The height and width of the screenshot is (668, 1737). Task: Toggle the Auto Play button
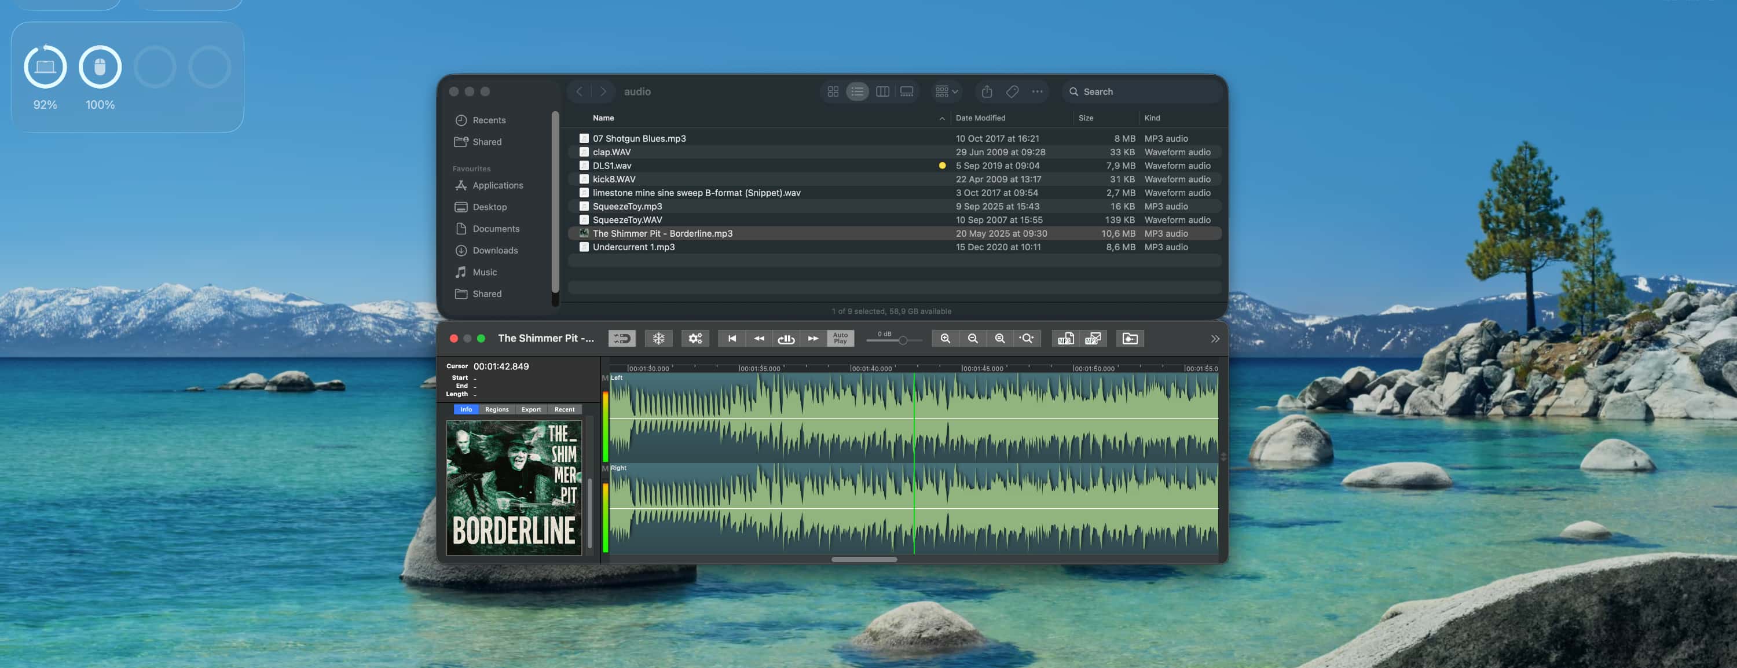[x=840, y=339]
